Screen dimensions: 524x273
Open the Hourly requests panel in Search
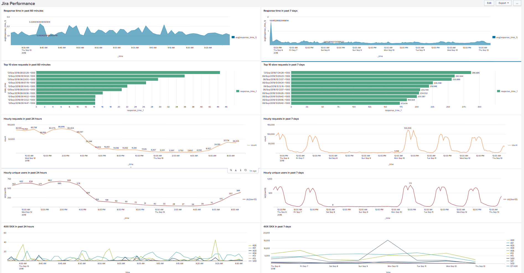(231, 170)
